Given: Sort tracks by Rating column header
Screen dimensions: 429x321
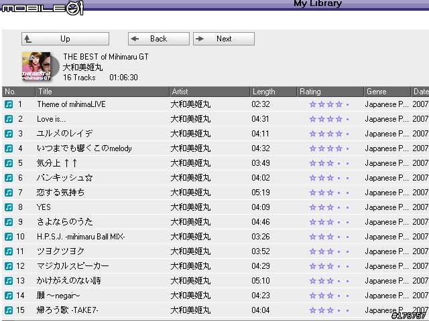Looking at the screenshot, I should point(330,92).
